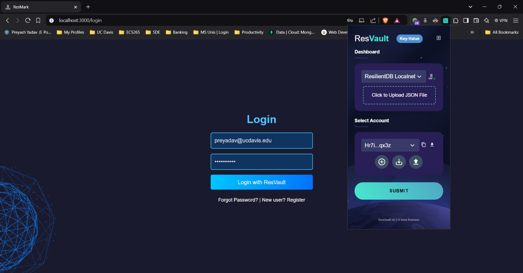Reload the page
Viewport: 523px width, 273px height.
click(x=28, y=20)
